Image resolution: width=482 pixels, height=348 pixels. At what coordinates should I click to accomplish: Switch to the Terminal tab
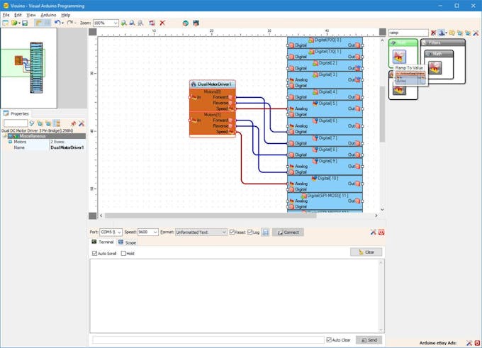(103, 242)
